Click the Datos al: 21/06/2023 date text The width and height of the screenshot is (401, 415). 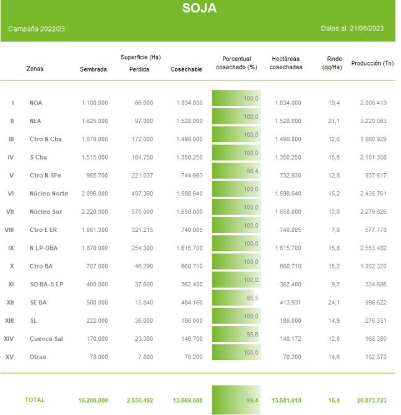tap(353, 28)
